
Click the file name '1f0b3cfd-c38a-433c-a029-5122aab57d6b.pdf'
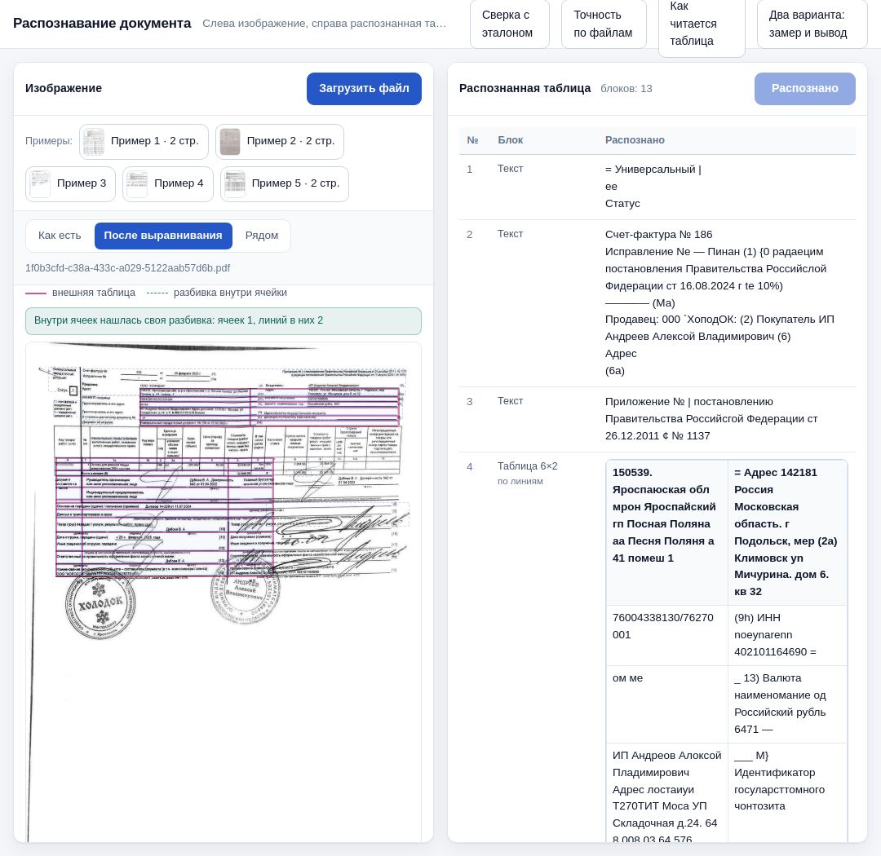127,268
